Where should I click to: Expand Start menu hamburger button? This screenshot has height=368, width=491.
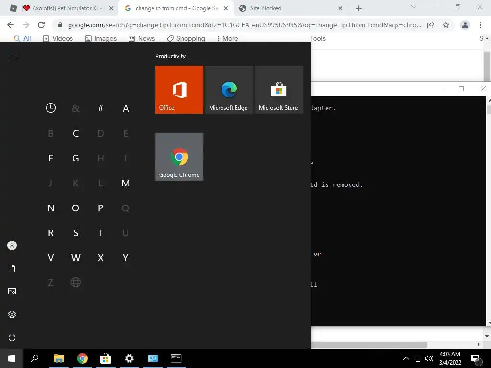click(x=12, y=56)
